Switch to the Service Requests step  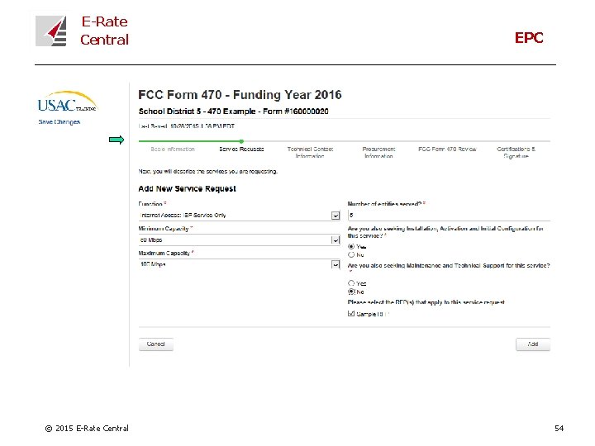coord(241,149)
